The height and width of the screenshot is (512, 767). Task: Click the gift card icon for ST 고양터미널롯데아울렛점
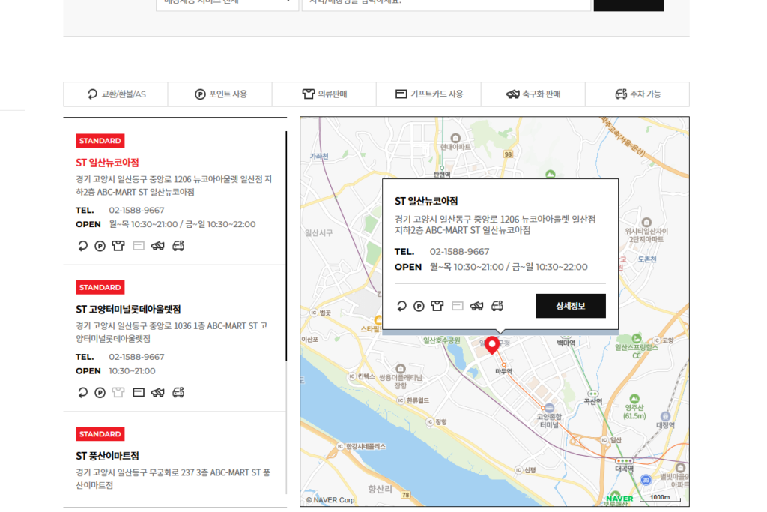coord(138,392)
